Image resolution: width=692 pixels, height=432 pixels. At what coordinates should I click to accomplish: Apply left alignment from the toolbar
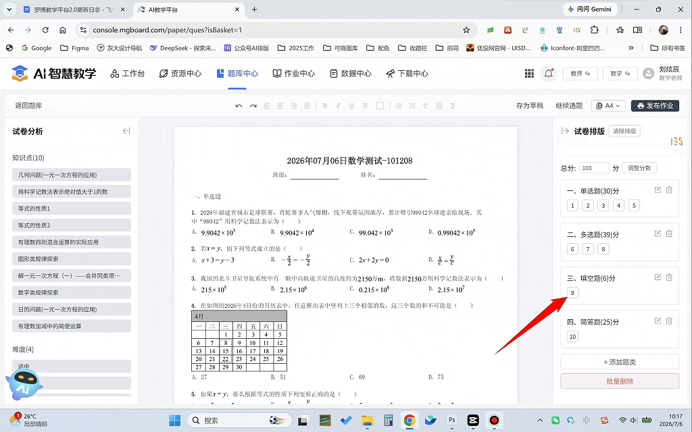(x=266, y=106)
